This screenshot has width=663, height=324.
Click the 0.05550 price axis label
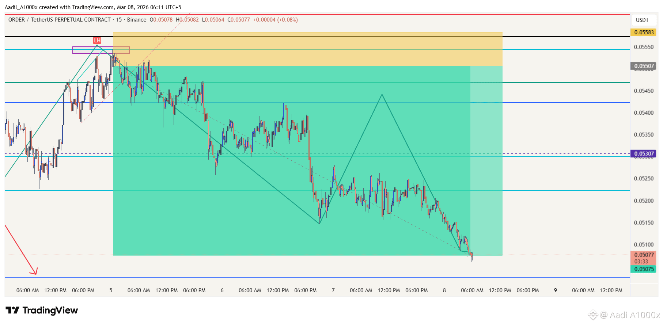pos(644,47)
